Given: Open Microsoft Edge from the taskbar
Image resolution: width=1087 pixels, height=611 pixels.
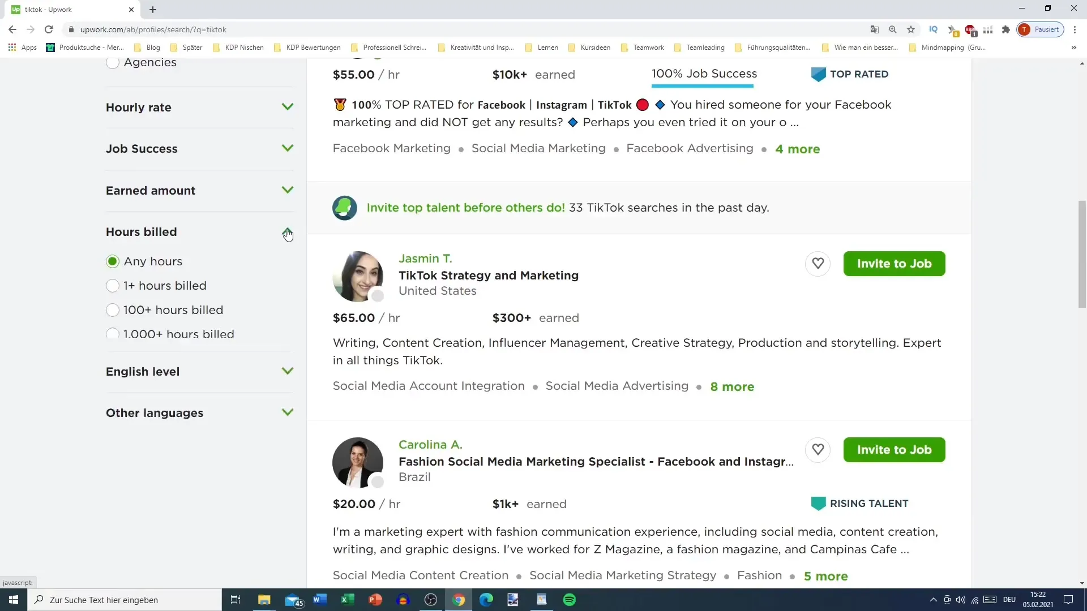Looking at the screenshot, I should coord(486,600).
